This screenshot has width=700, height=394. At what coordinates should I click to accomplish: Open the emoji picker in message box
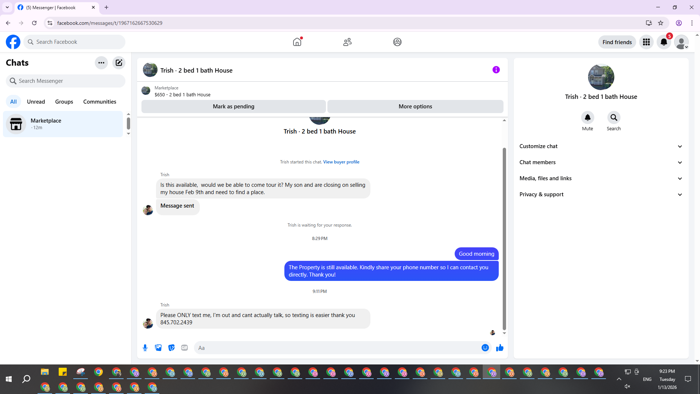tap(485, 348)
